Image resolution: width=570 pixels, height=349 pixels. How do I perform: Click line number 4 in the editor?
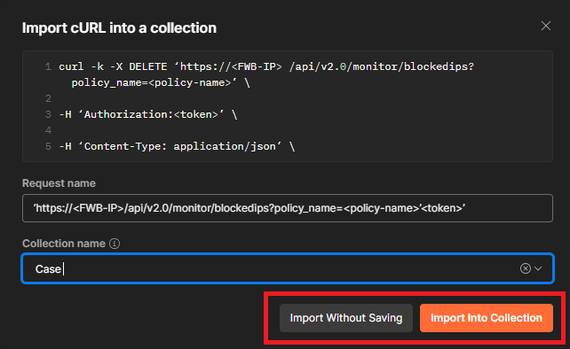48,130
